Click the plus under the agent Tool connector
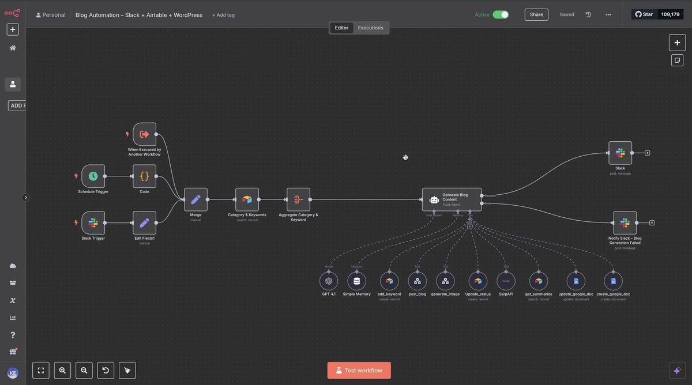 tap(470, 227)
